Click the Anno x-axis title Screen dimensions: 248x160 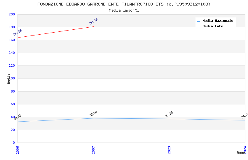pyautogui.click(x=241, y=152)
